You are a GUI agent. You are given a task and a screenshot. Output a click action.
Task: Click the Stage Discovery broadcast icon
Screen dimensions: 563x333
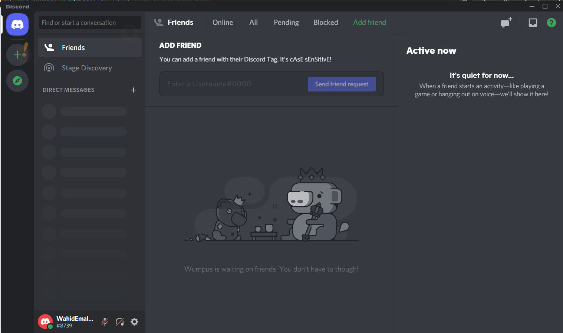coord(49,68)
